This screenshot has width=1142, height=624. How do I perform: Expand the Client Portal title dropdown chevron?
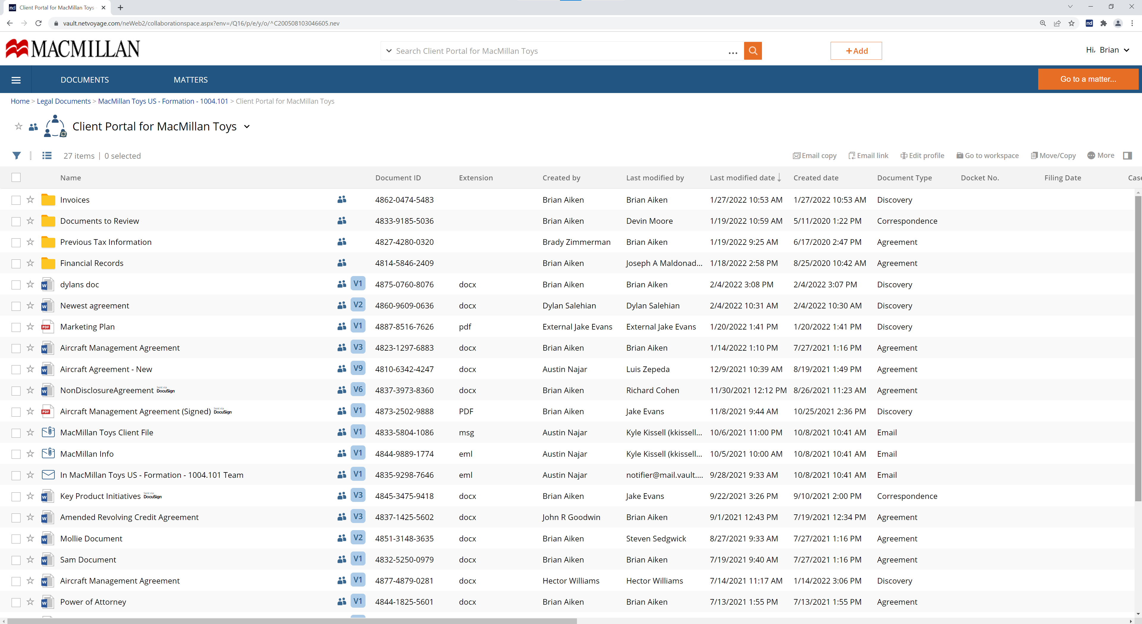tap(247, 127)
